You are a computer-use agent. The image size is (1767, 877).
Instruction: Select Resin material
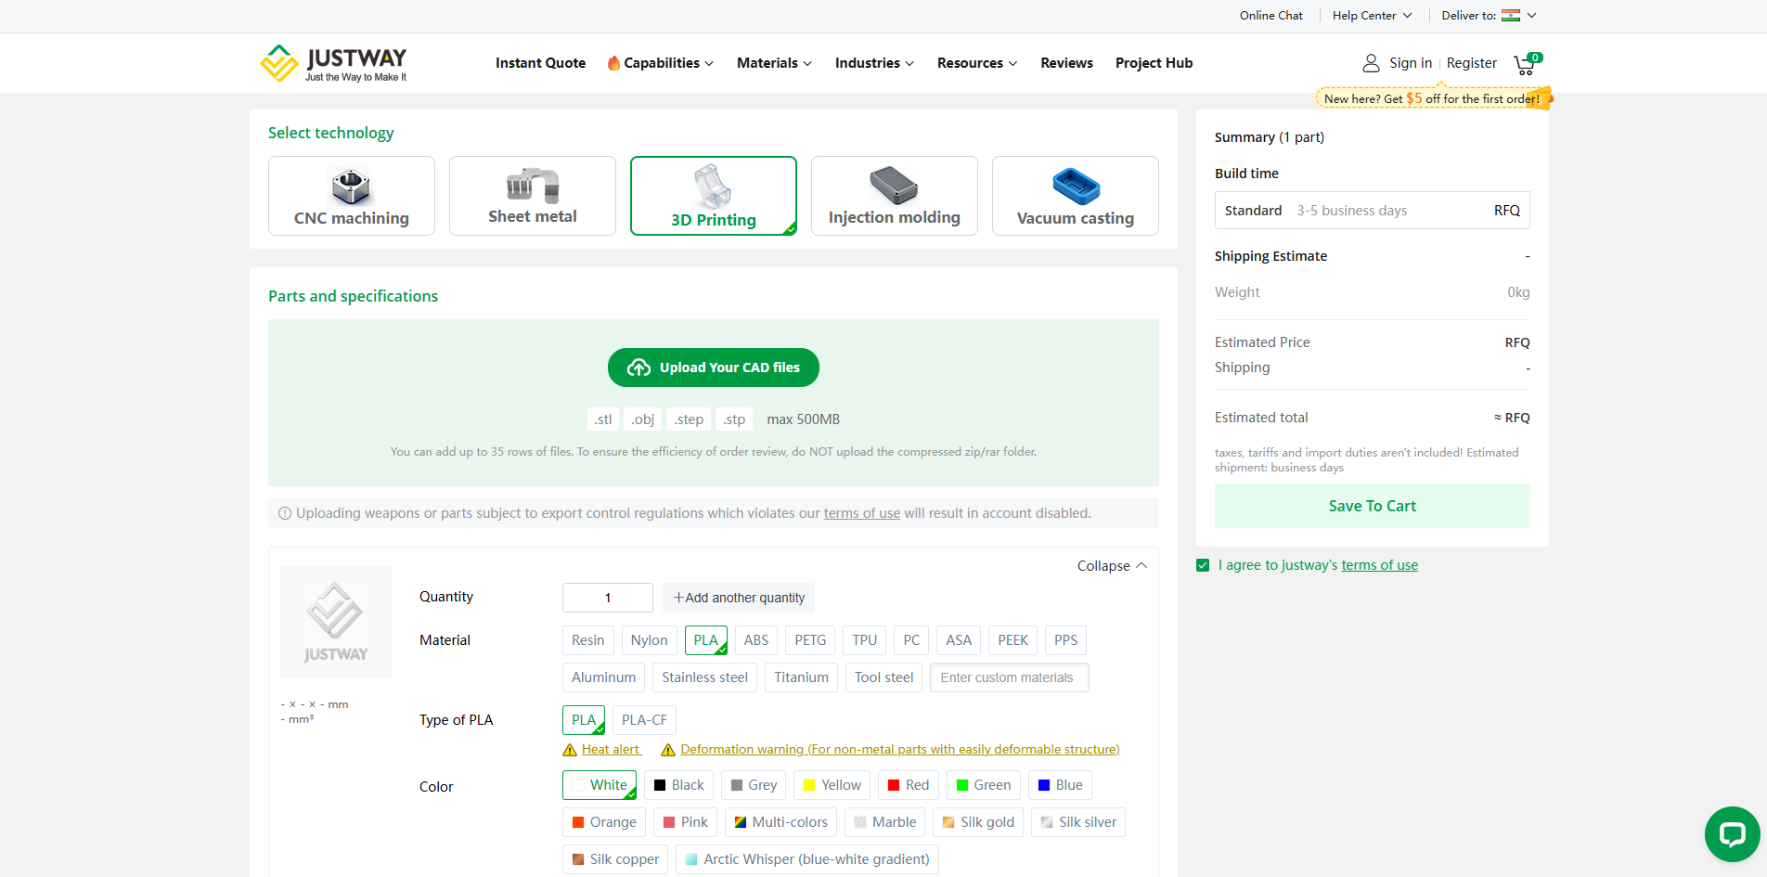point(587,640)
